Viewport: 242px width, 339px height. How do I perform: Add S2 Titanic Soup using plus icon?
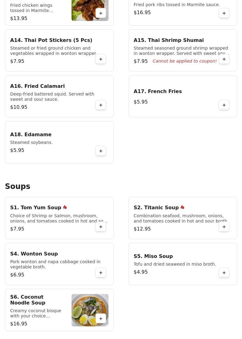(224, 227)
